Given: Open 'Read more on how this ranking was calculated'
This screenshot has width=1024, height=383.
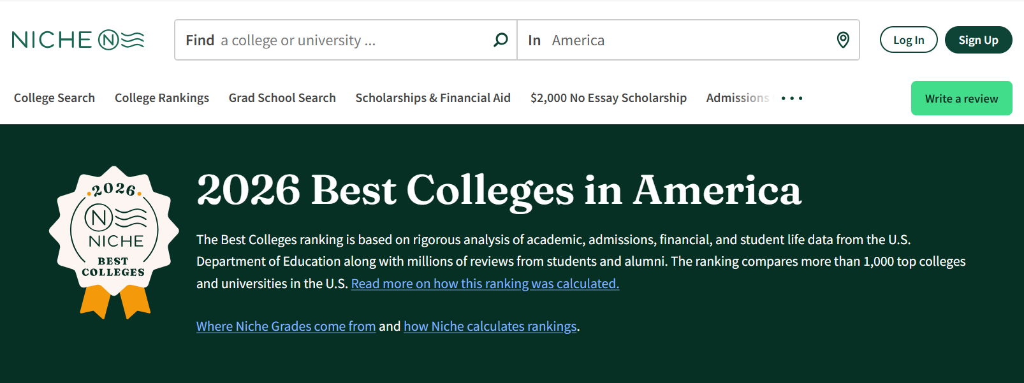Looking at the screenshot, I should (485, 284).
